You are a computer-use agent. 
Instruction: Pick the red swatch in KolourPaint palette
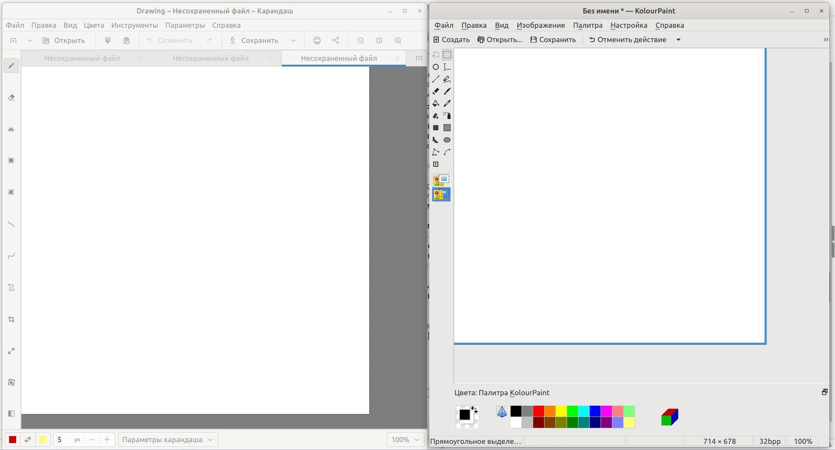pyautogui.click(x=538, y=411)
